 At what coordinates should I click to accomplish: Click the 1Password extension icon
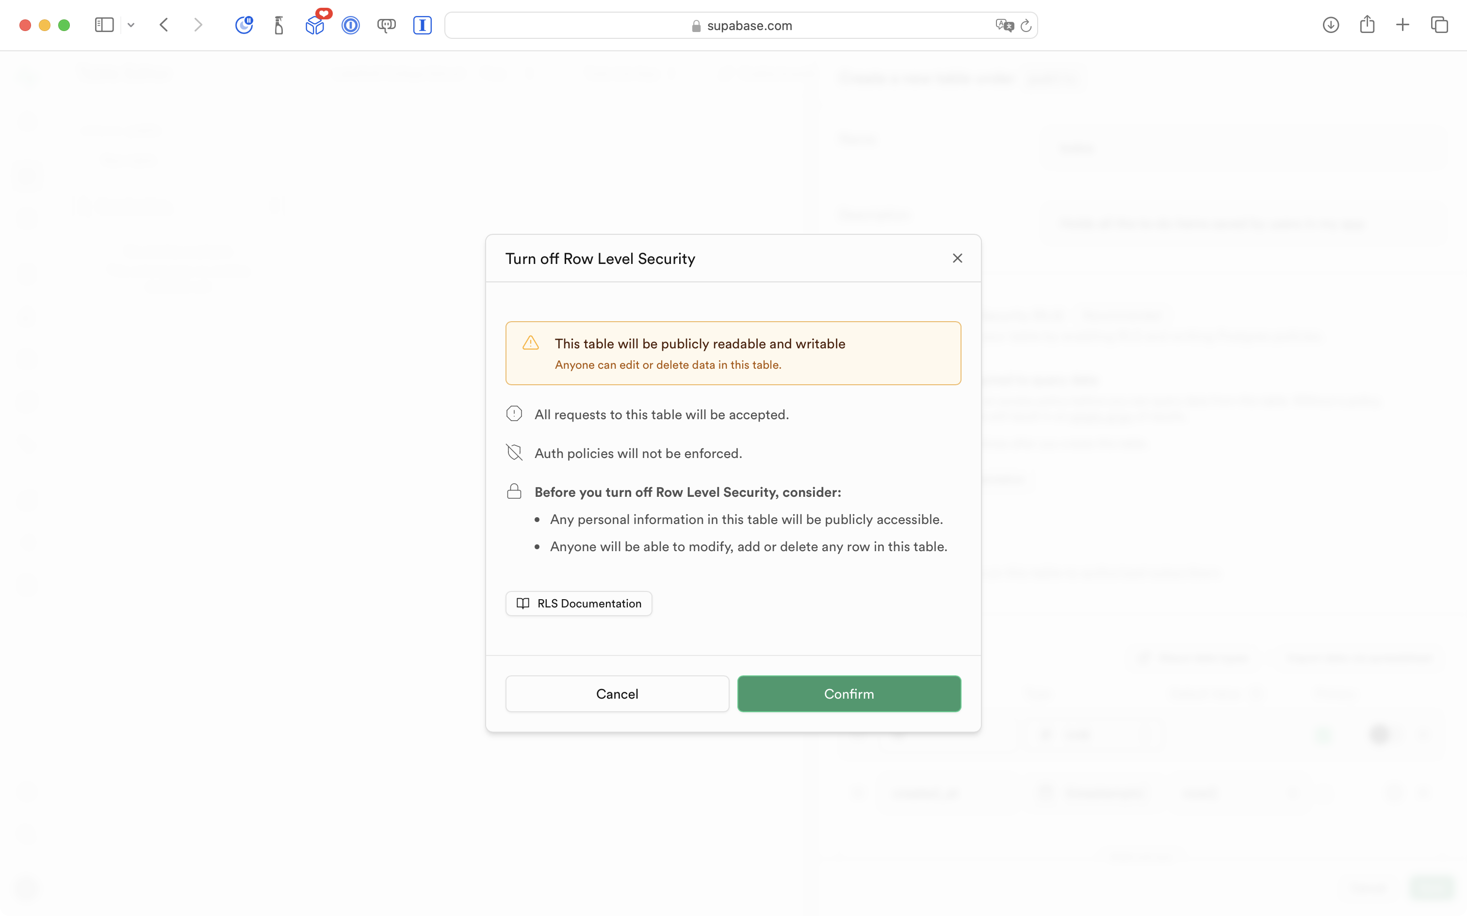350,25
